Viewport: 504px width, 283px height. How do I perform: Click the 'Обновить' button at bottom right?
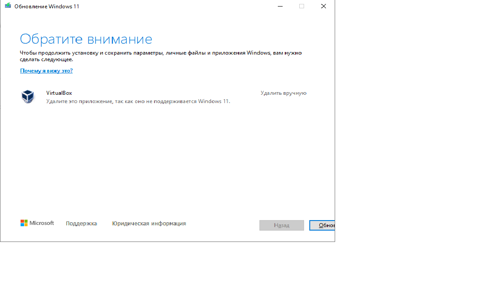tap(322, 225)
